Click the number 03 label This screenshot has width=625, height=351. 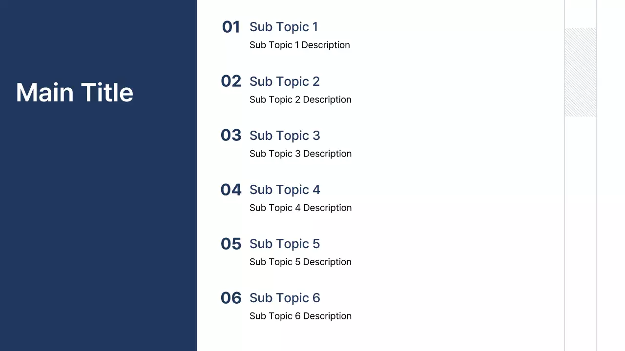coord(231,136)
